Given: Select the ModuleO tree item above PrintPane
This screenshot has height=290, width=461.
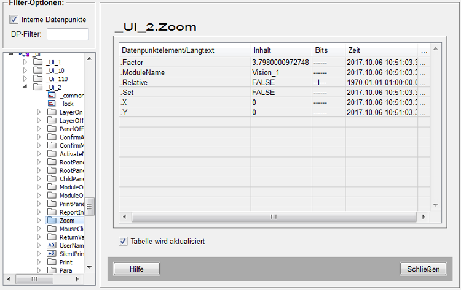Looking at the screenshot, I should (71, 196).
